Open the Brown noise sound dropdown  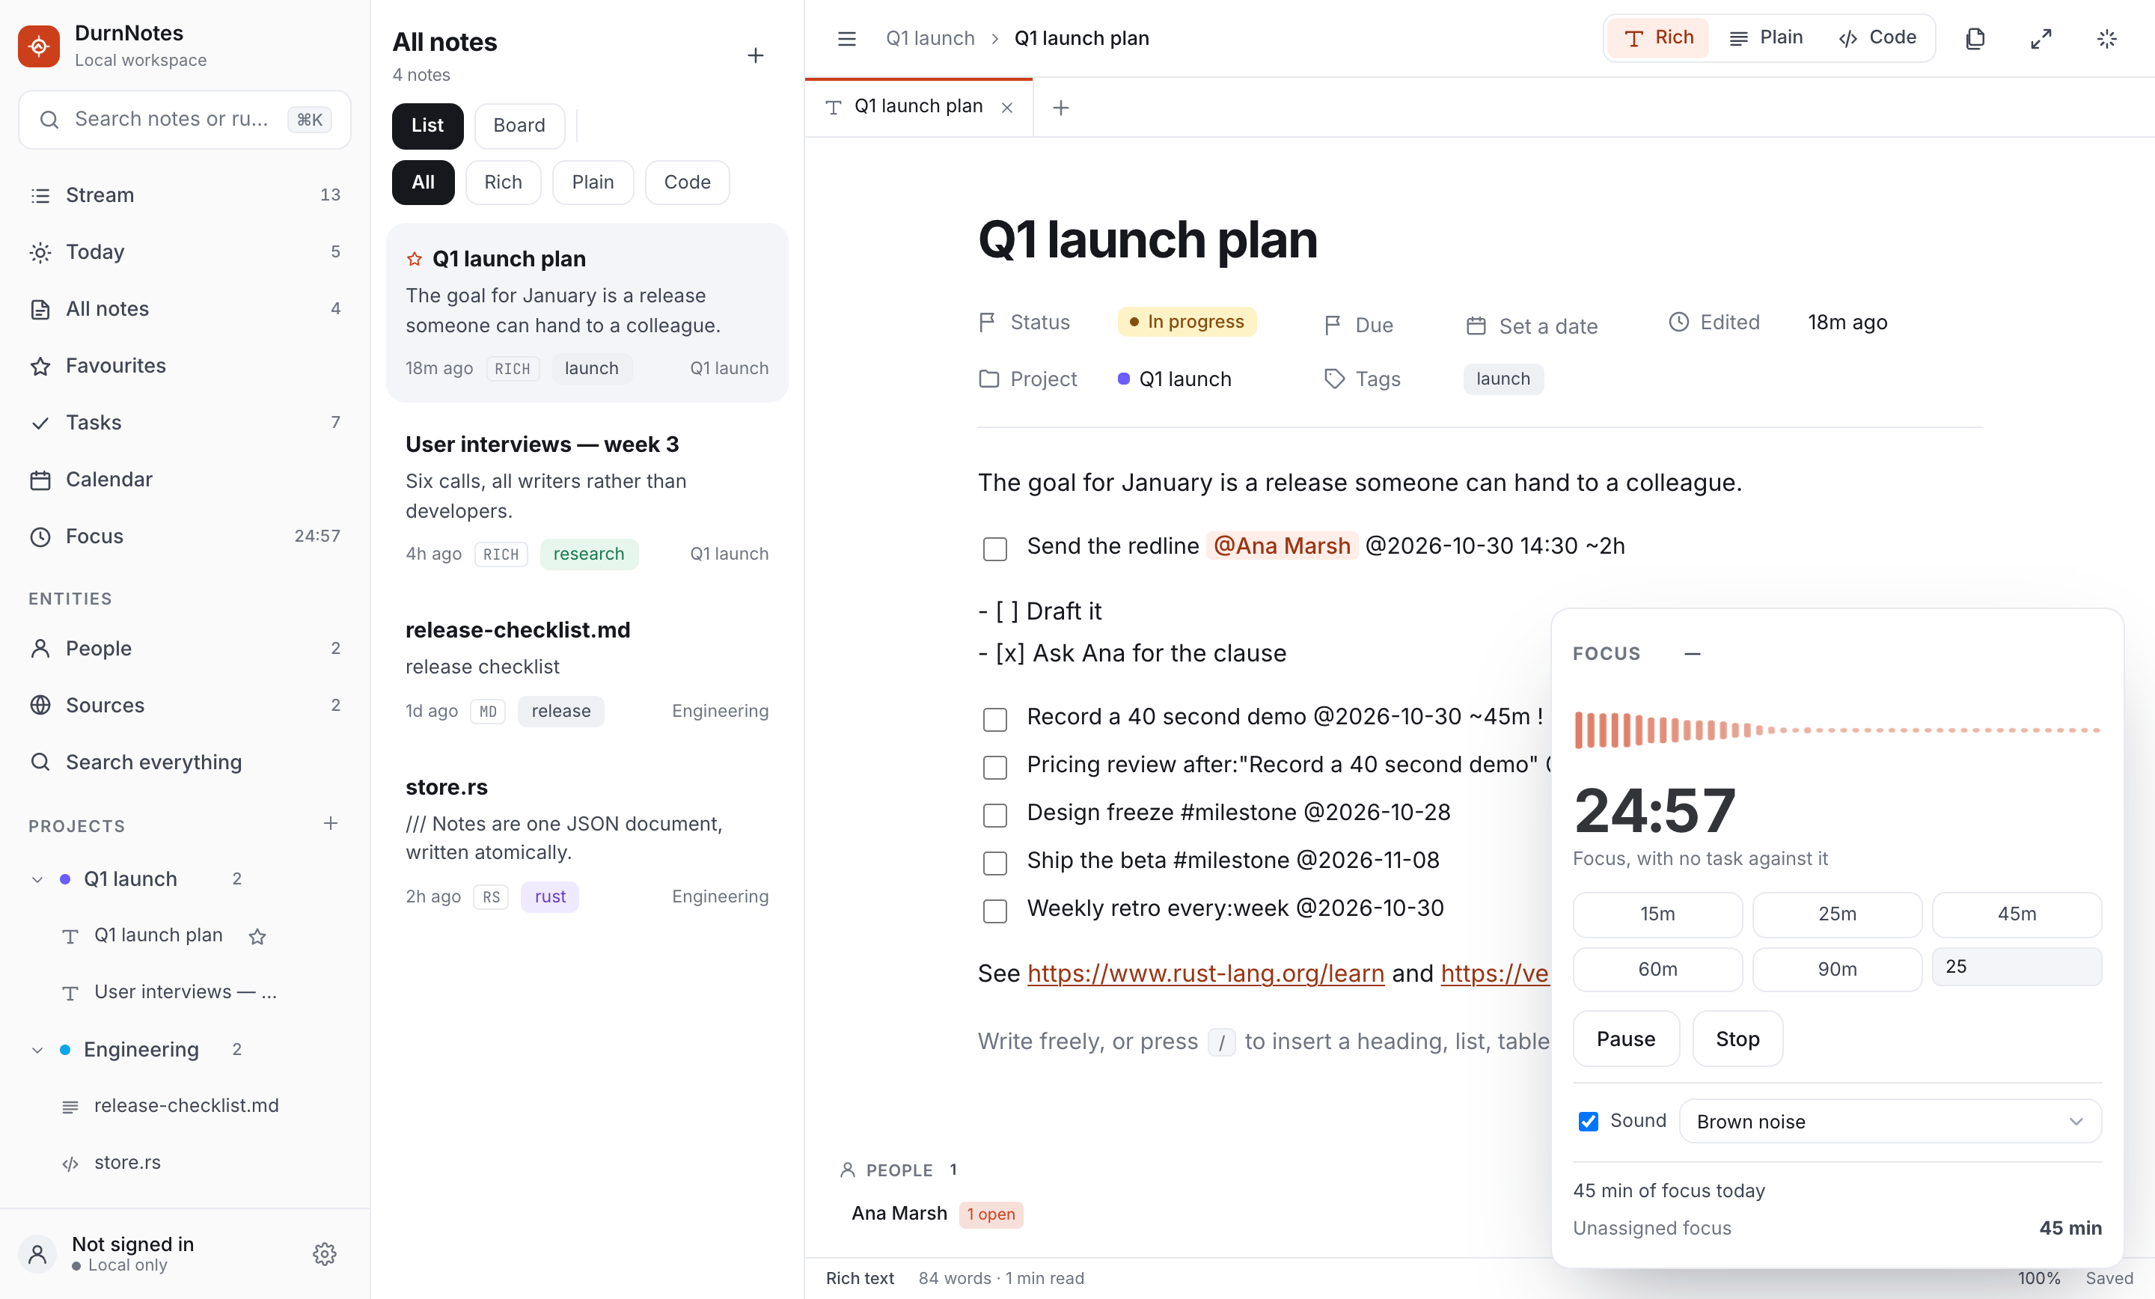tap(1889, 1122)
